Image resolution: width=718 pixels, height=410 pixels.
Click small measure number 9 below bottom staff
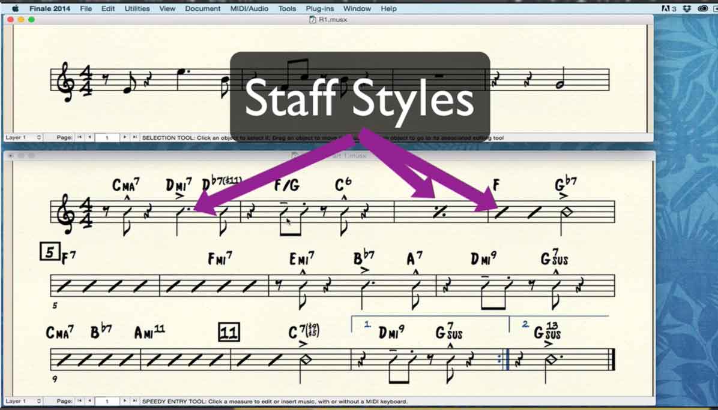pyautogui.click(x=55, y=379)
